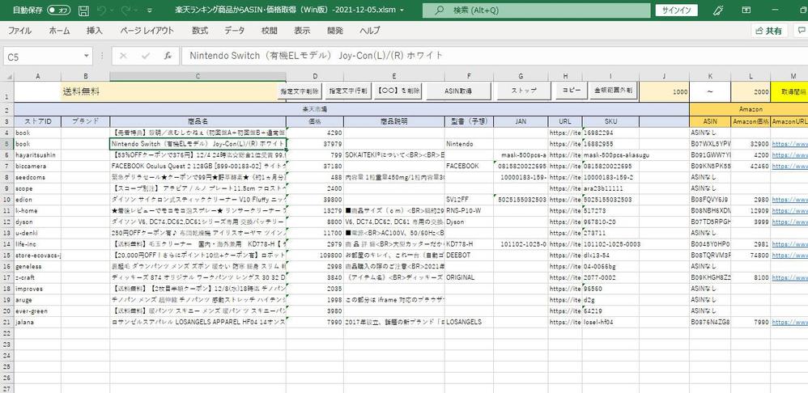Image resolution: width=808 pixels, height=393 pixels.
Task: Select column J header
Action: click(664, 76)
